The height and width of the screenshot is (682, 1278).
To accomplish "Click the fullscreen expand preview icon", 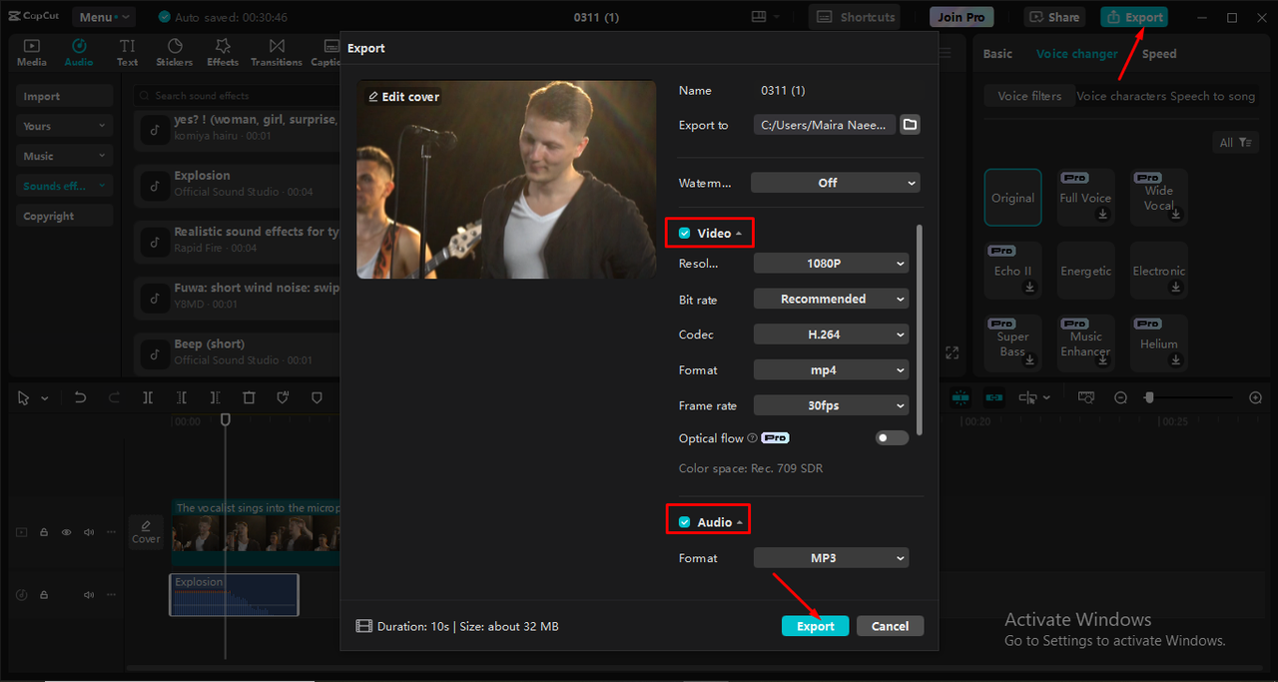I will (x=953, y=352).
